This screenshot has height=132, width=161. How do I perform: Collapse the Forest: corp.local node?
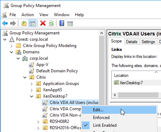point(5,39)
